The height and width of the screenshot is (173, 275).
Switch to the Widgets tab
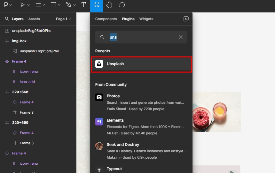click(146, 19)
